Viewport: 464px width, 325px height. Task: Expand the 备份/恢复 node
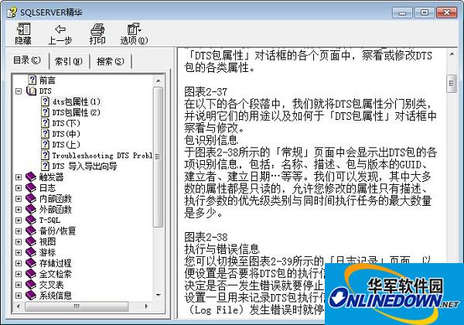coord(19,231)
